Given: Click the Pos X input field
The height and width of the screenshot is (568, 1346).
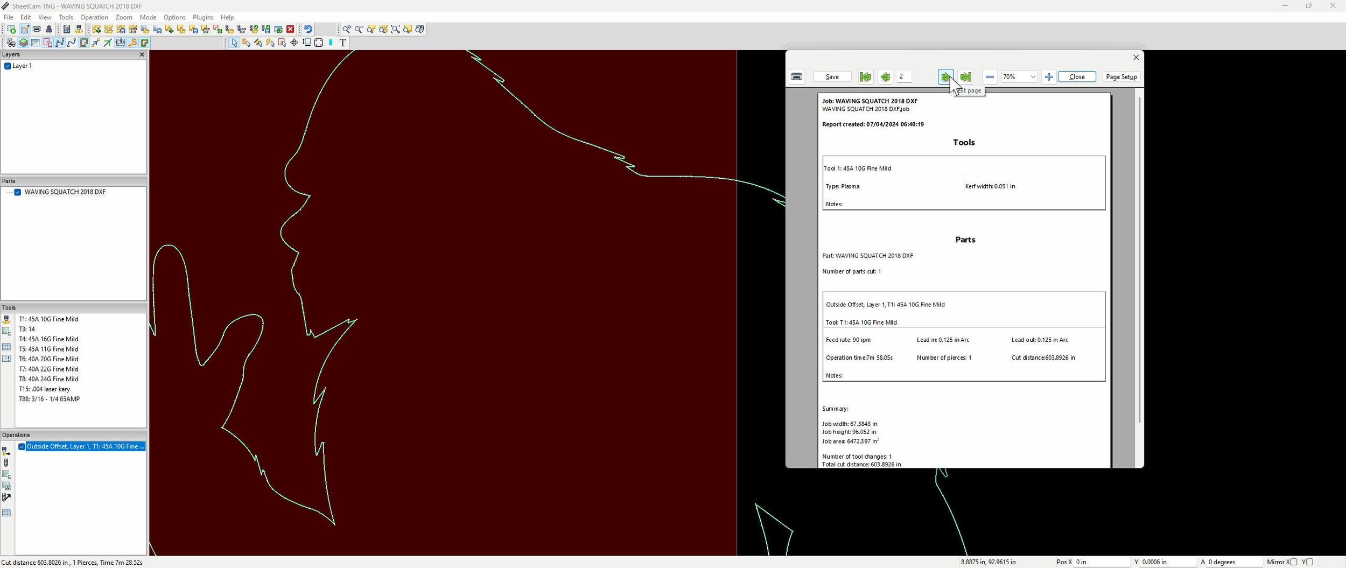Looking at the screenshot, I should click(1102, 562).
